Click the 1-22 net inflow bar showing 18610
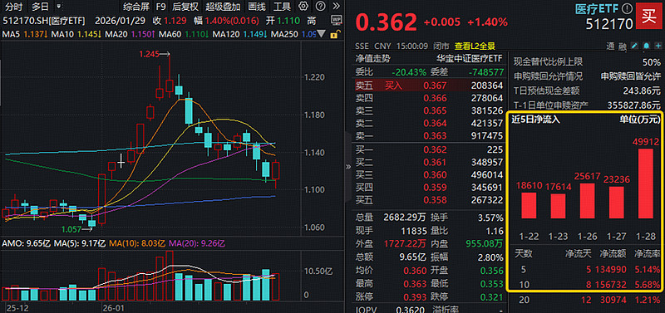The image size is (665, 313). point(529,205)
